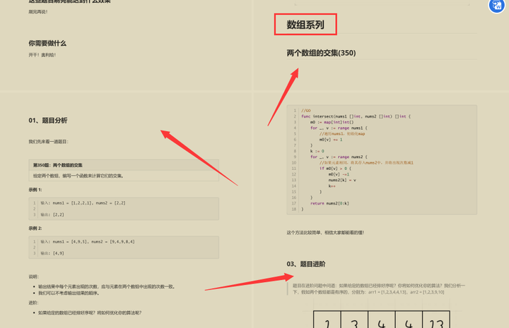This screenshot has width=509, height=328.
Task: Select the heading "01、题目分析"
Action: point(48,121)
